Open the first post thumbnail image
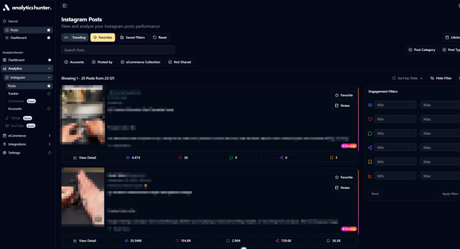Screen dimensions: 460x249 coord(83,115)
